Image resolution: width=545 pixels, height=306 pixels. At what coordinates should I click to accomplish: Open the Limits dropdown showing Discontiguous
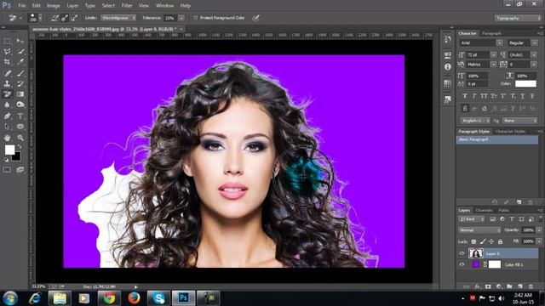coord(118,18)
